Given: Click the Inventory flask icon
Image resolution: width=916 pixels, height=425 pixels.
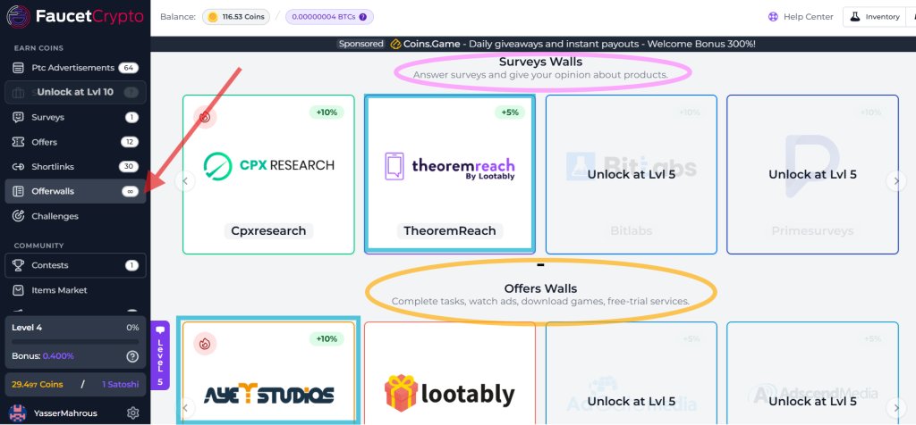Looking at the screenshot, I should point(855,17).
